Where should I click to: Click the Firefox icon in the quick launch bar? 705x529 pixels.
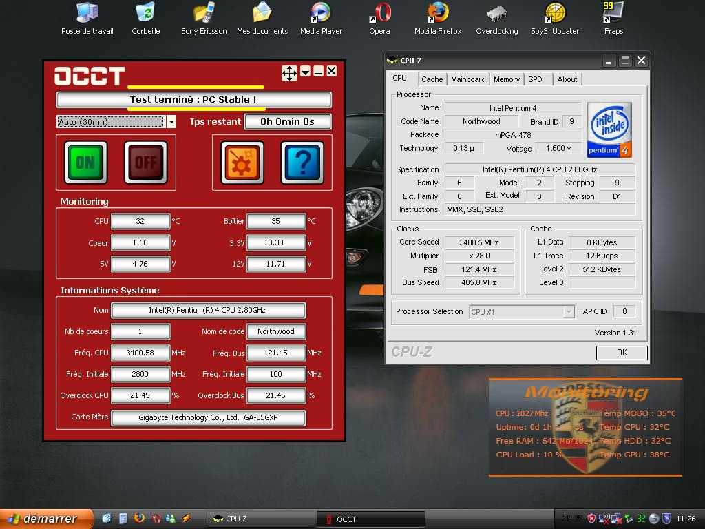coord(139,518)
